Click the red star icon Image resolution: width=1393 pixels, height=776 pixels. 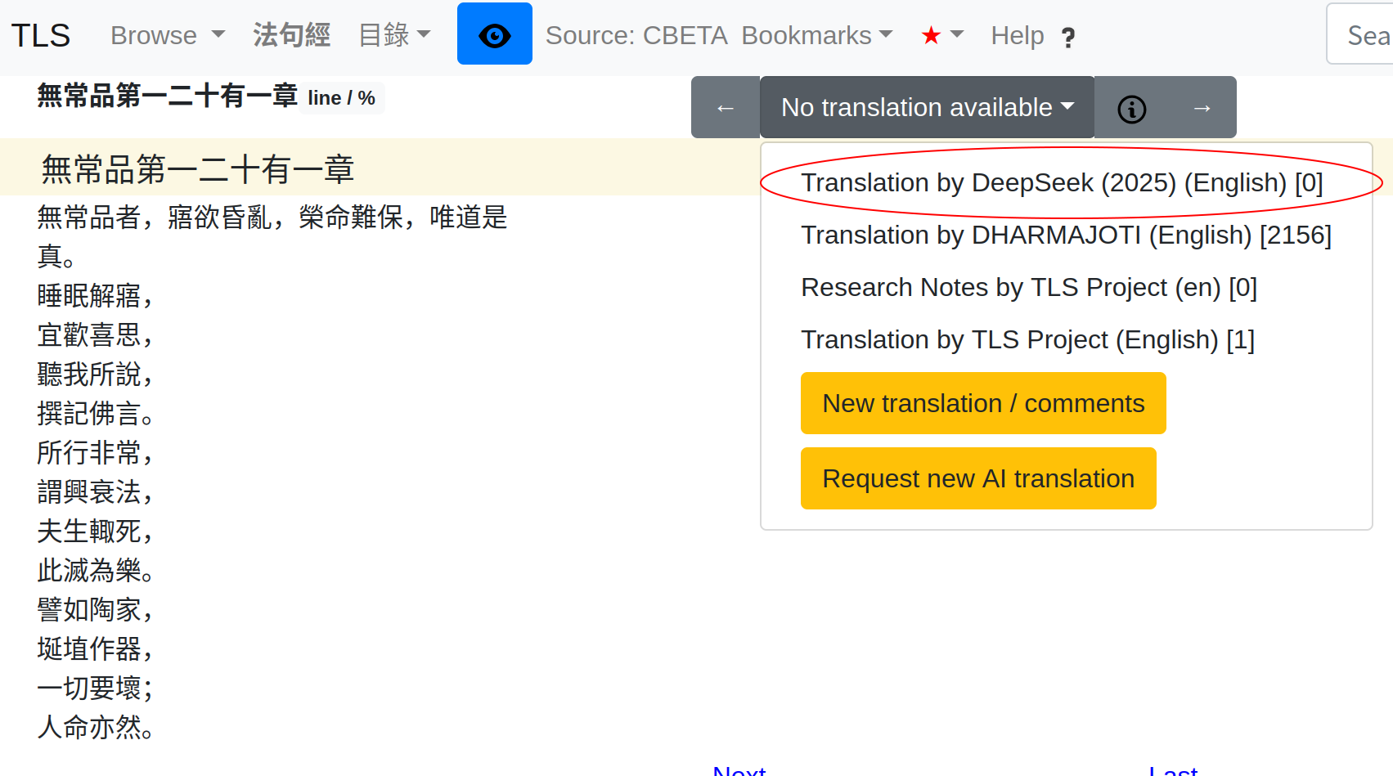click(931, 35)
